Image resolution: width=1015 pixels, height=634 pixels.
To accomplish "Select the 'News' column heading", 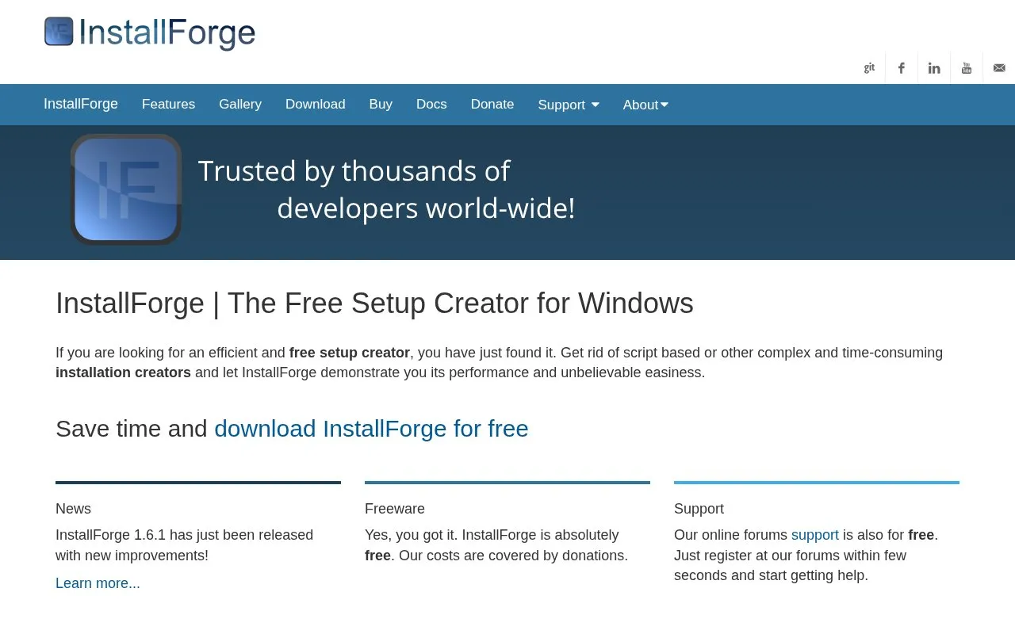I will pyautogui.click(x=73, y=509).
